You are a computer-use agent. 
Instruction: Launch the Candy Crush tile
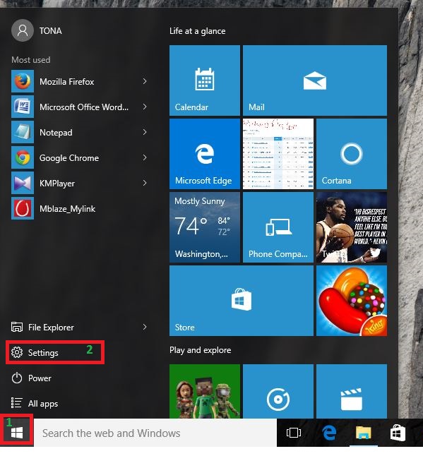pyautogui.click(x=352, y=301)
